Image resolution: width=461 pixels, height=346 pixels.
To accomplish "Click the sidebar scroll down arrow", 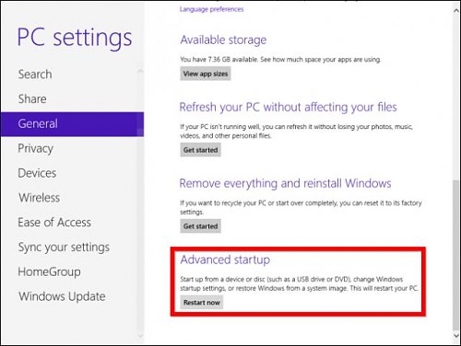I will (x=140, y=336).
